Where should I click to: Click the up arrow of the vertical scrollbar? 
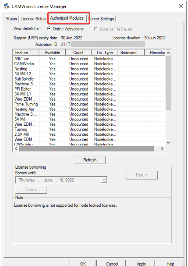tap(168, 52)
